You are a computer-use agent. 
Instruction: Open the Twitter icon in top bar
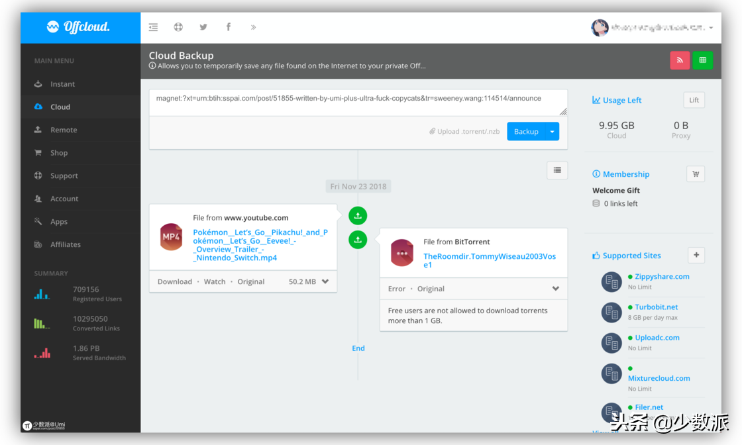(203, 27)
